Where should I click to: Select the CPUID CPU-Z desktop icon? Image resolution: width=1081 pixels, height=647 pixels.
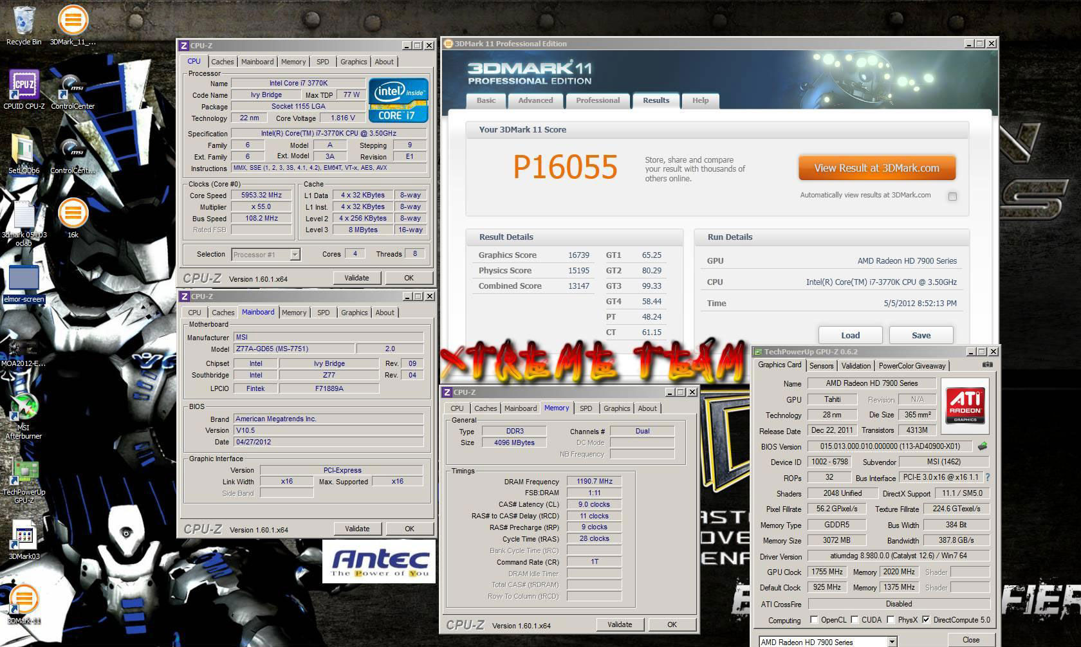[x=24, y=90]
